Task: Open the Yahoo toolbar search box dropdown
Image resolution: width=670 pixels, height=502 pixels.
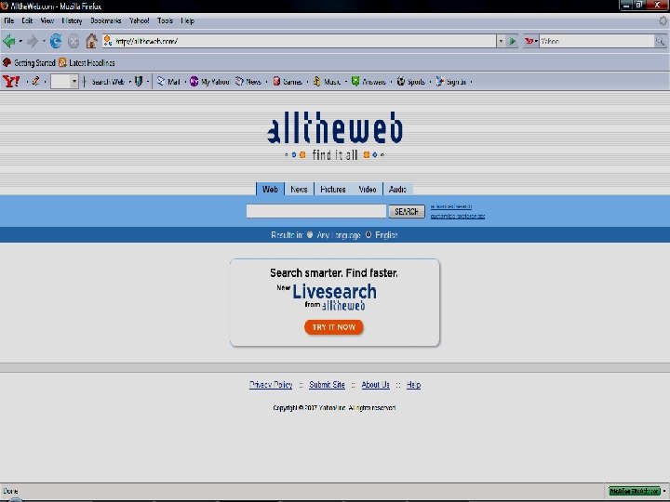Action: [x=74, y=81]
